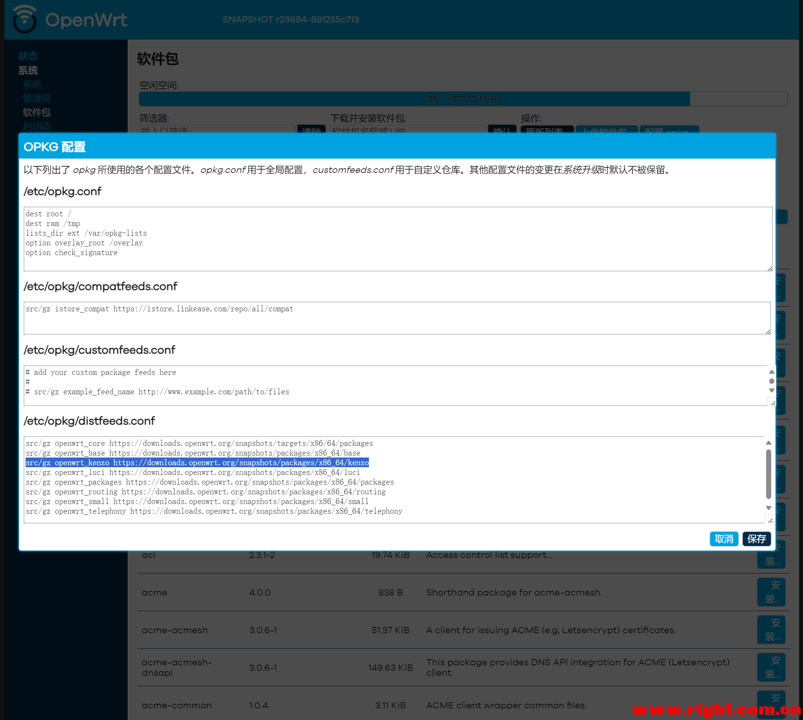Image resolution: width=803 pixels, height=720 pixels.
Task: Click the distfeeds.conf scrollbar thumb
Action: [x=768, y=474]
